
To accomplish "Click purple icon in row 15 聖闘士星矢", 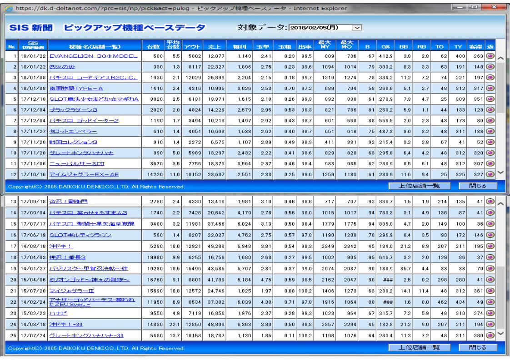I will point(490,223).
